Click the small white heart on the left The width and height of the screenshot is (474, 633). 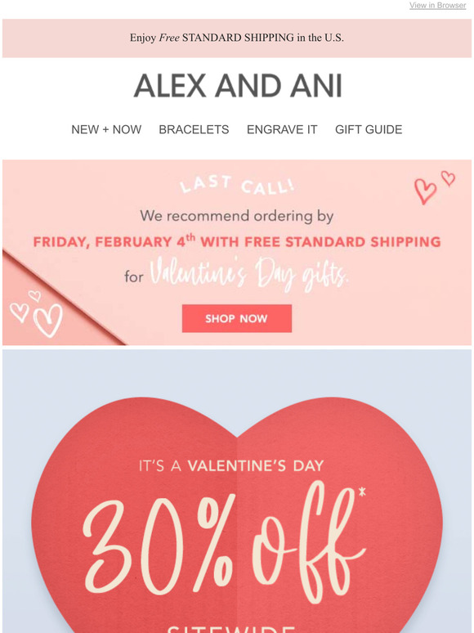coord(19,312)
